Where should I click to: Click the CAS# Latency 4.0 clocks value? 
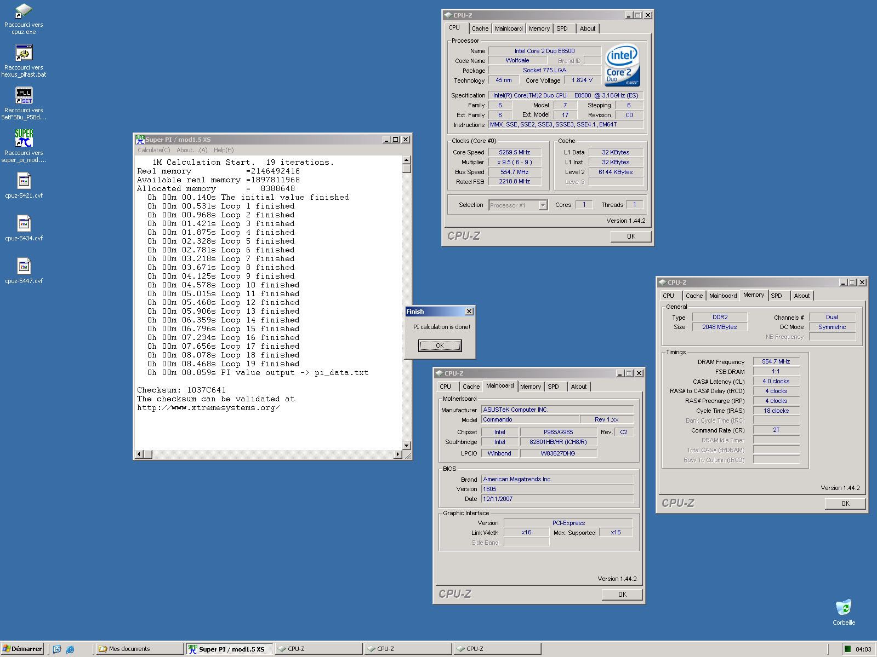pos(776,381)
